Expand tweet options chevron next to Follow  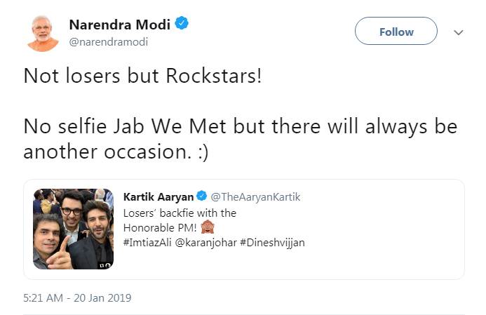tap(459, 32)
